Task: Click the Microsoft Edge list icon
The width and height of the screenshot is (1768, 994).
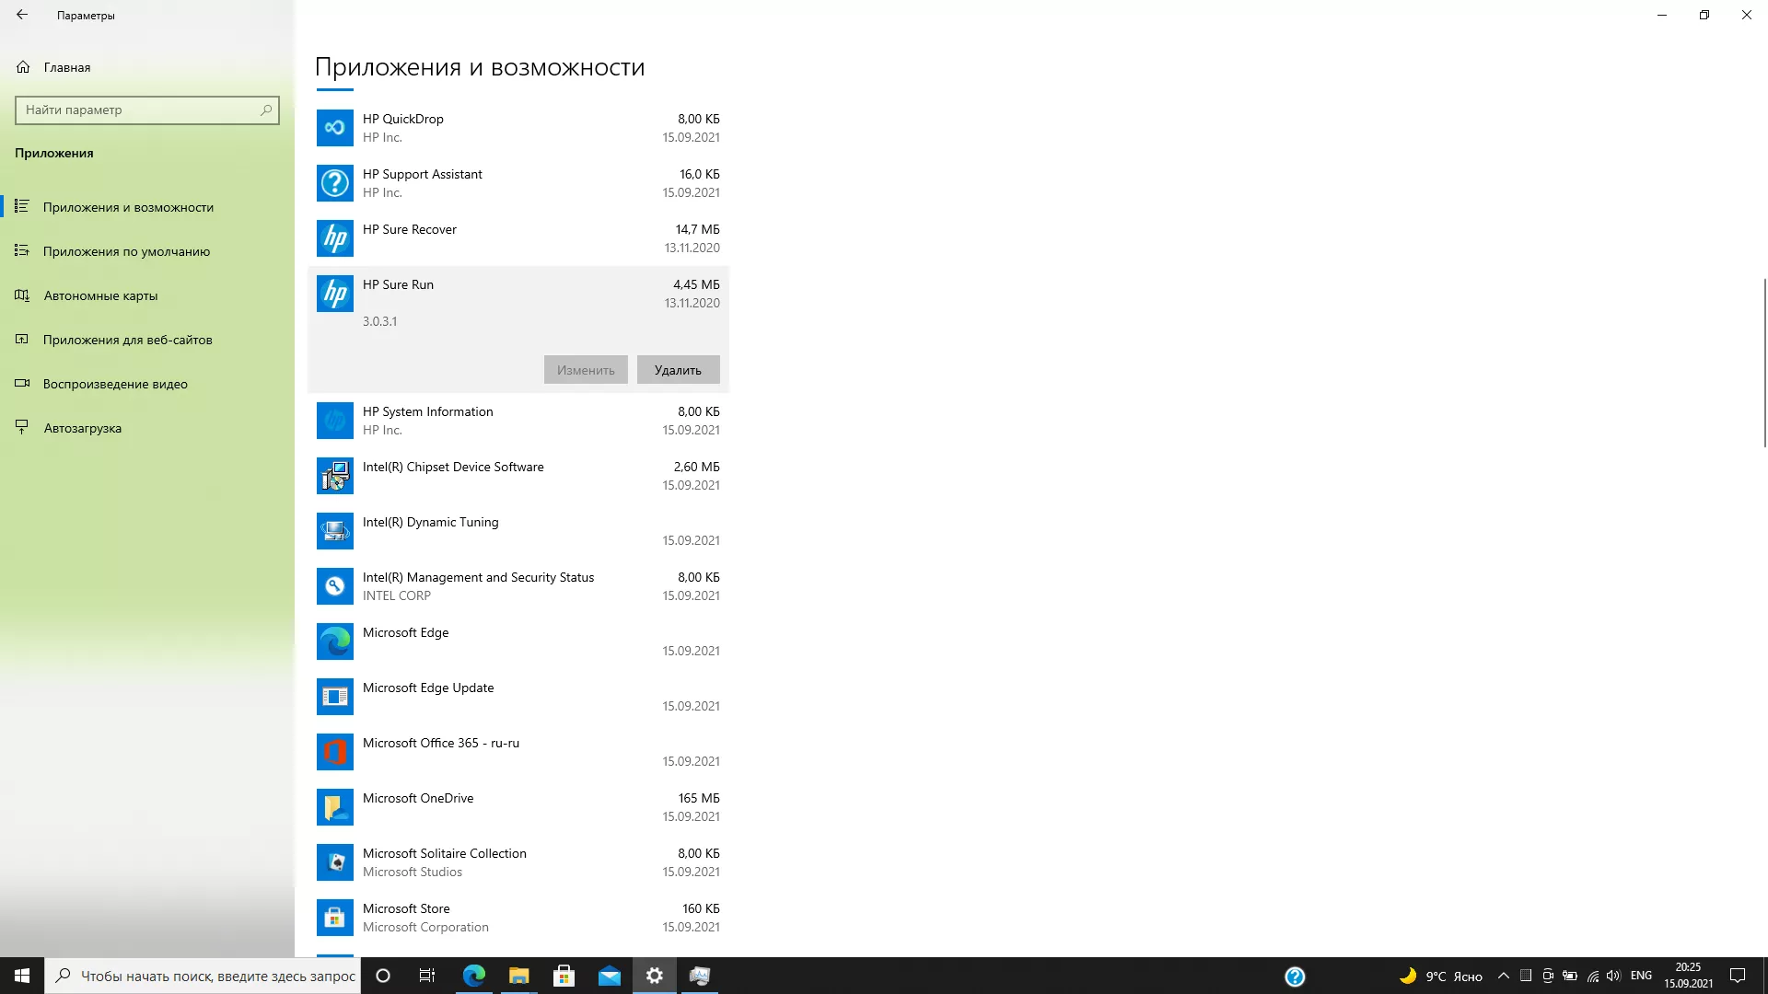Action: point(335,641)
